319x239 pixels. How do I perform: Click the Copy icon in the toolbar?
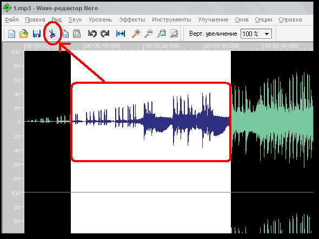point(65,34)
